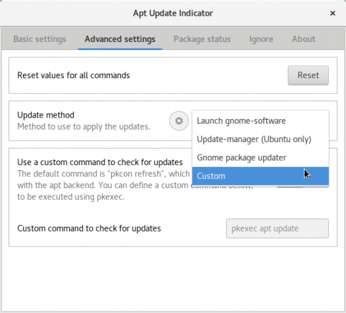Viewport: 346px width, 313px height.
Task: Switch to the Basic settings tab
Action: tap(39, 39)
